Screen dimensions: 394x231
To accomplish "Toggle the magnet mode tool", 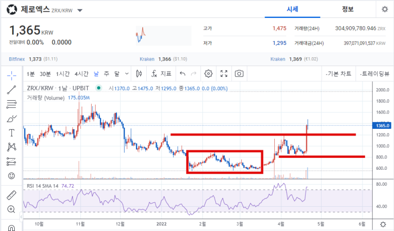I will (x=11, y=228).
